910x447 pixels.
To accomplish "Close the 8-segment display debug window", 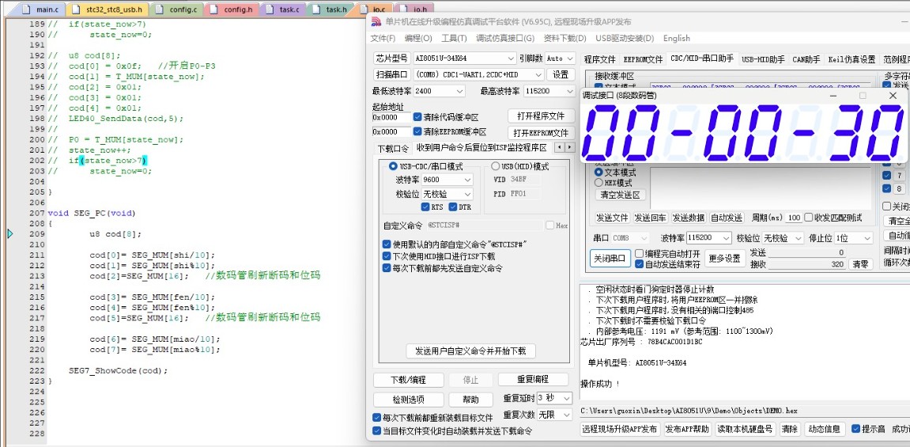I will [x=893, y=95].
